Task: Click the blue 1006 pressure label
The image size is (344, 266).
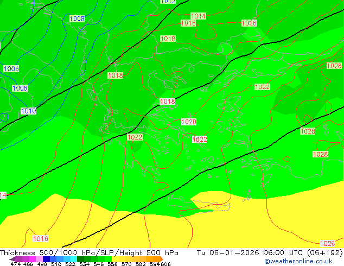Action: coord(11,69)
